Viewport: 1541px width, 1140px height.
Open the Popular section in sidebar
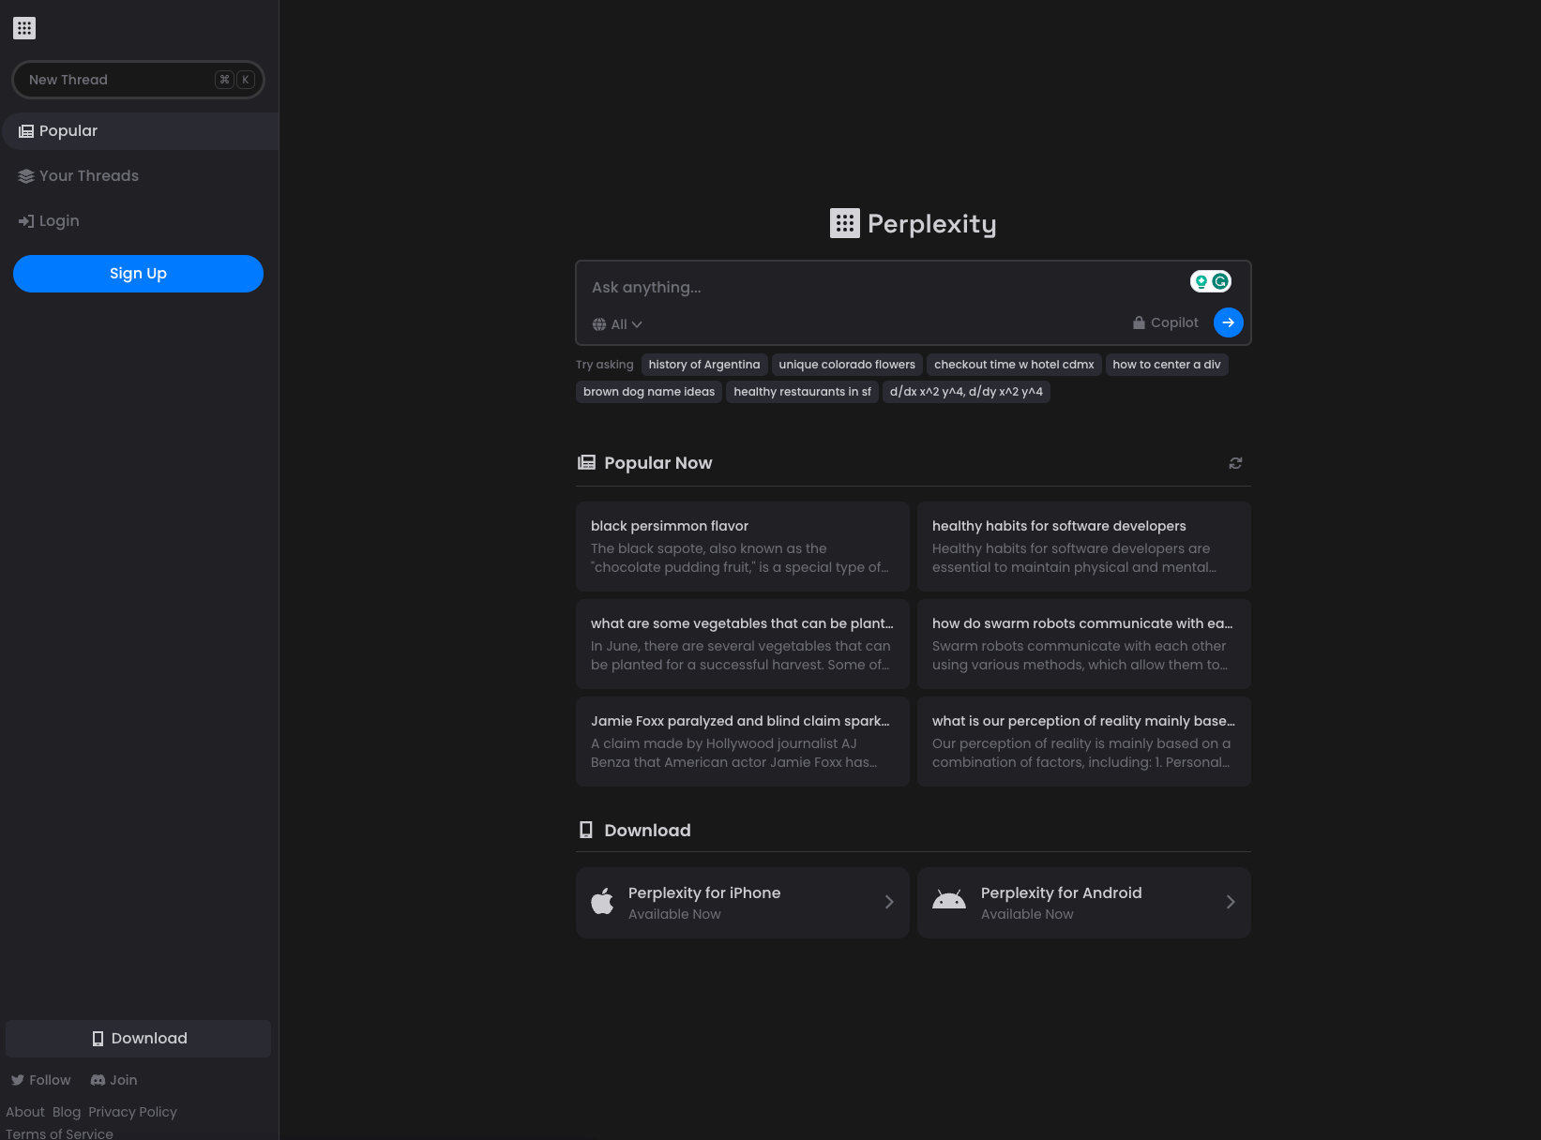coord(141,131)
